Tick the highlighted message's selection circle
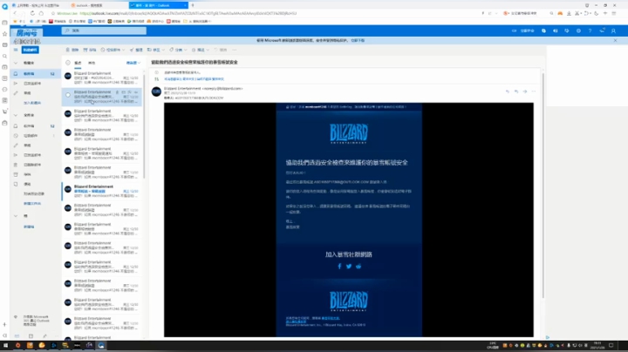Screen dimensions: 628x352 click(68, 95)
